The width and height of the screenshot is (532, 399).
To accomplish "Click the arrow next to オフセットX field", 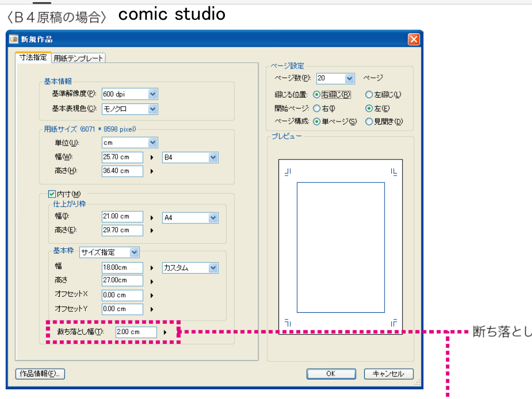I will 152,296.
